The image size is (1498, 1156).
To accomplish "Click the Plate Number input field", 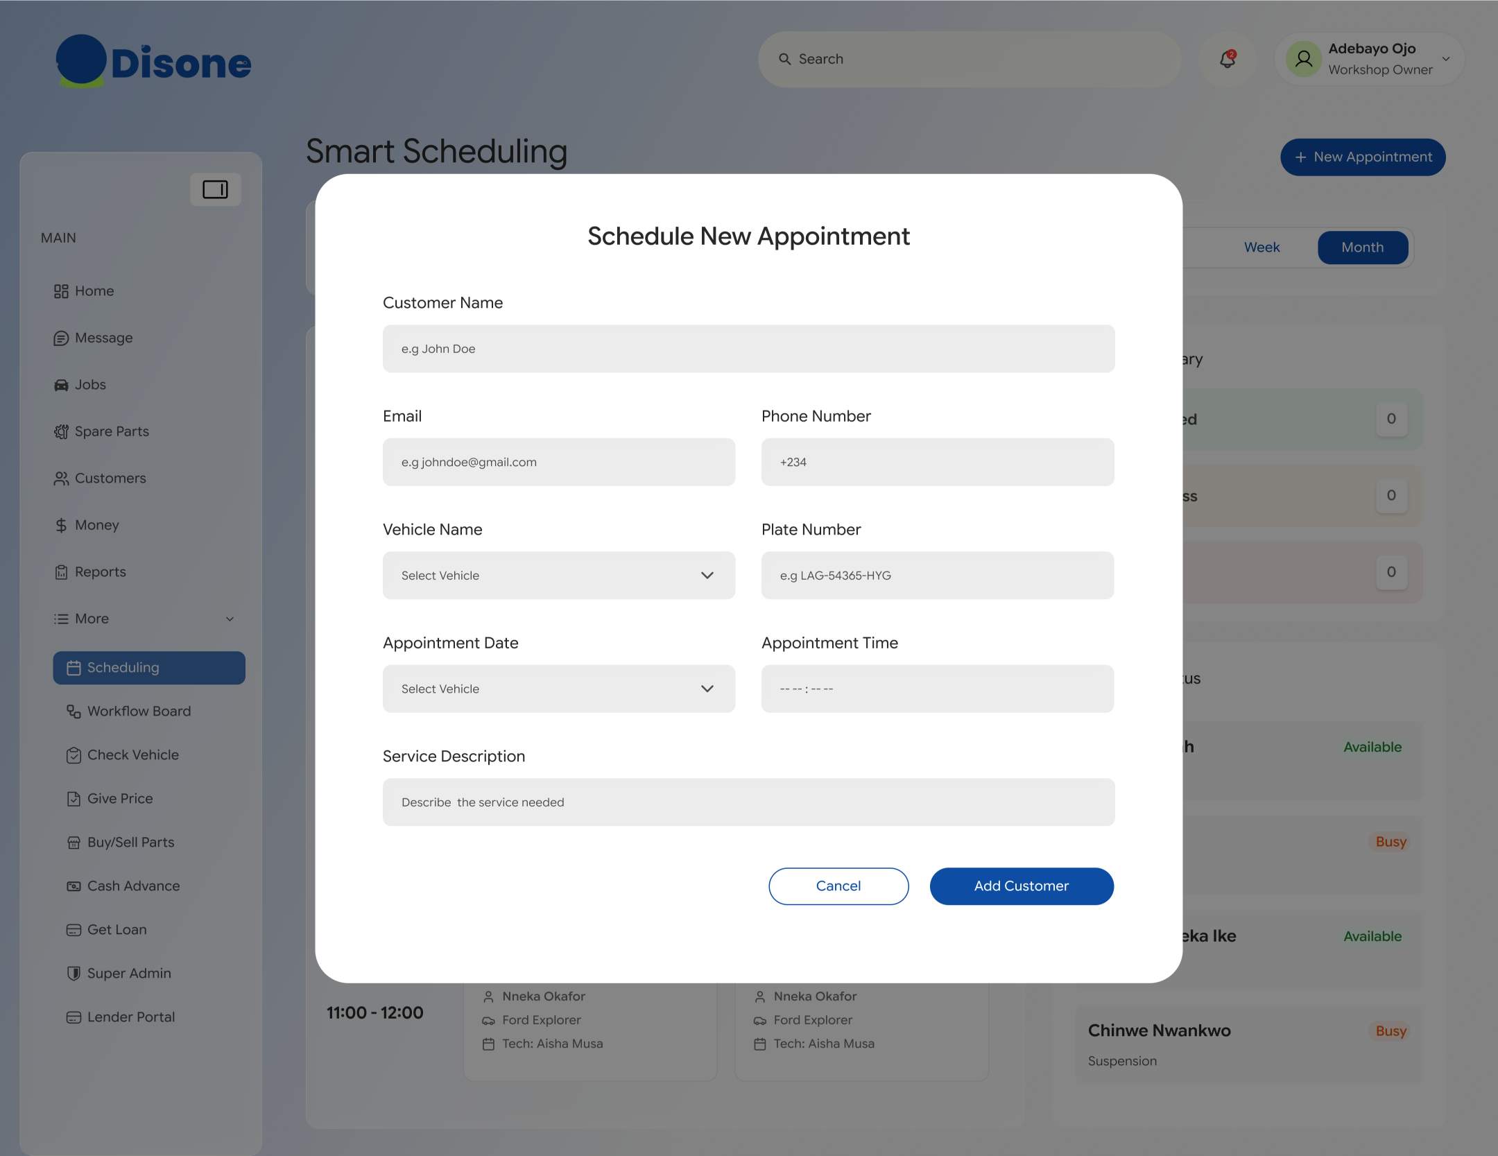I will pyautogui.click(x=938, y=576).
